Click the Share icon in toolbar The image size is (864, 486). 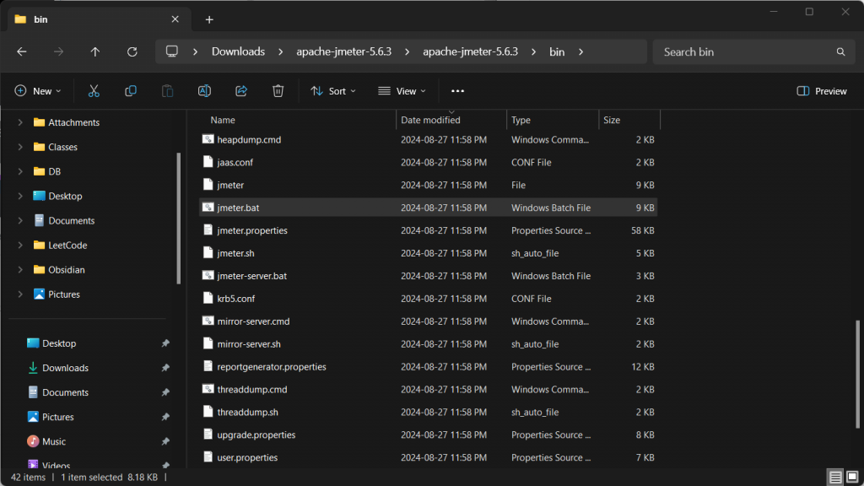pyautogui.click(x=241, y=91)
